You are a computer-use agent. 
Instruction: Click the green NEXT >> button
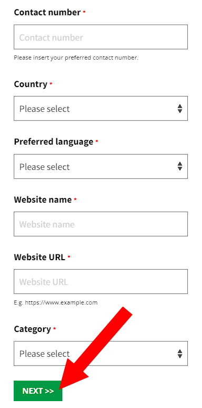[x=38, y=391]
